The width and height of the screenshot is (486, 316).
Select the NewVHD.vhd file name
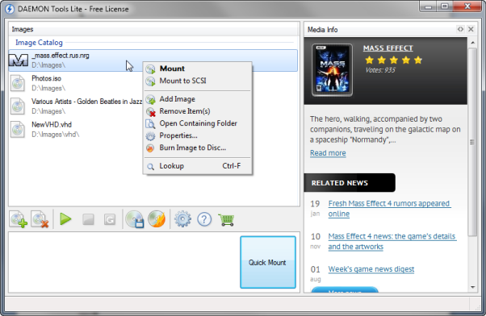52,125
